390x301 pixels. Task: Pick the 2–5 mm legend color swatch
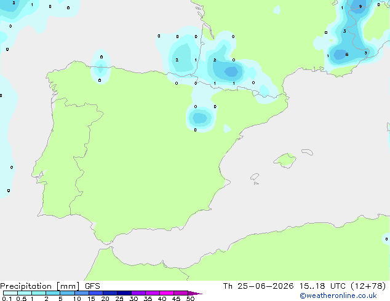[53, 293]
